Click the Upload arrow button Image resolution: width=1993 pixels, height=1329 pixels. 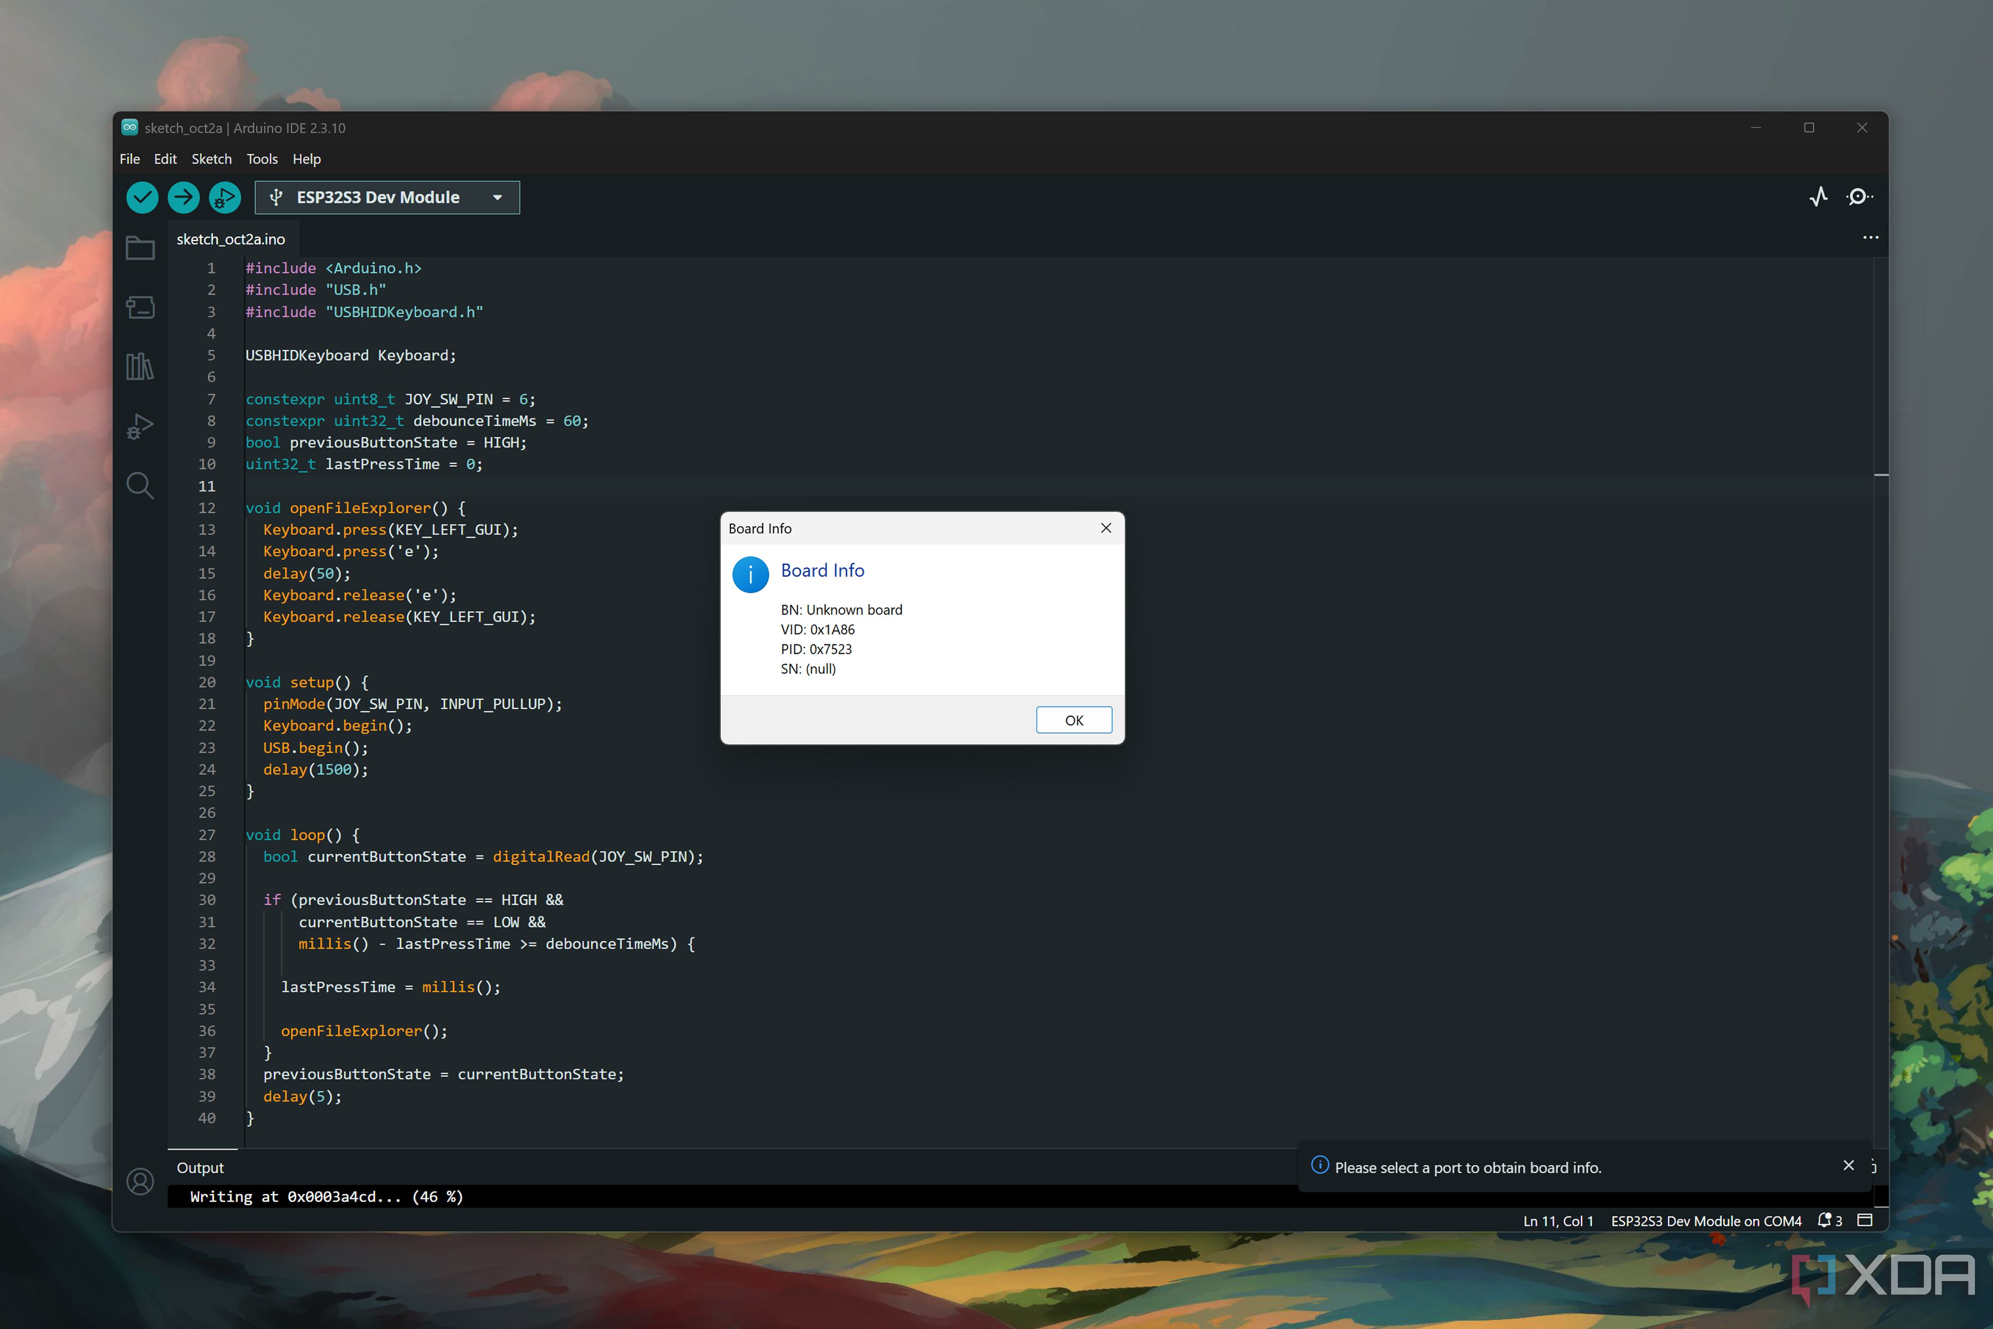pyautogui.click(x=183, y=198)
